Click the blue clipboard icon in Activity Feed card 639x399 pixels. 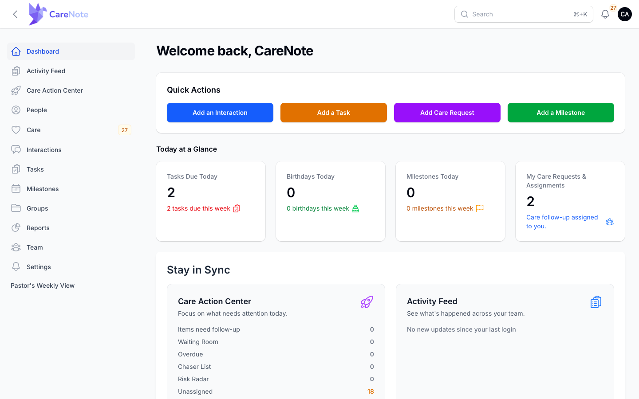tap(596, 302)
